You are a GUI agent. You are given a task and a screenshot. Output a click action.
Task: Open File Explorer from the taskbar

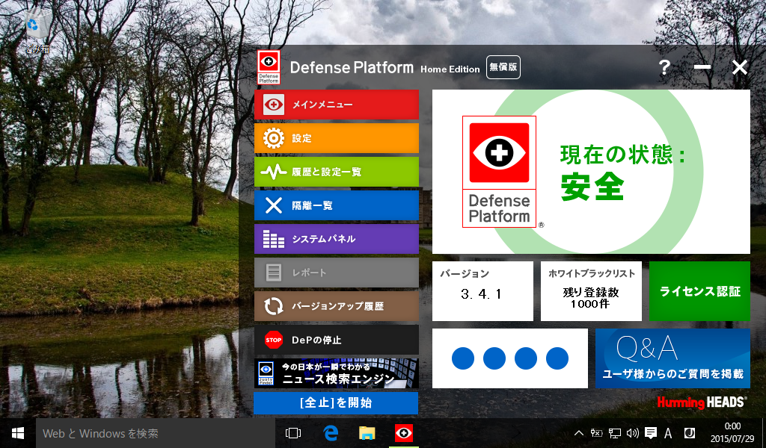367,433
